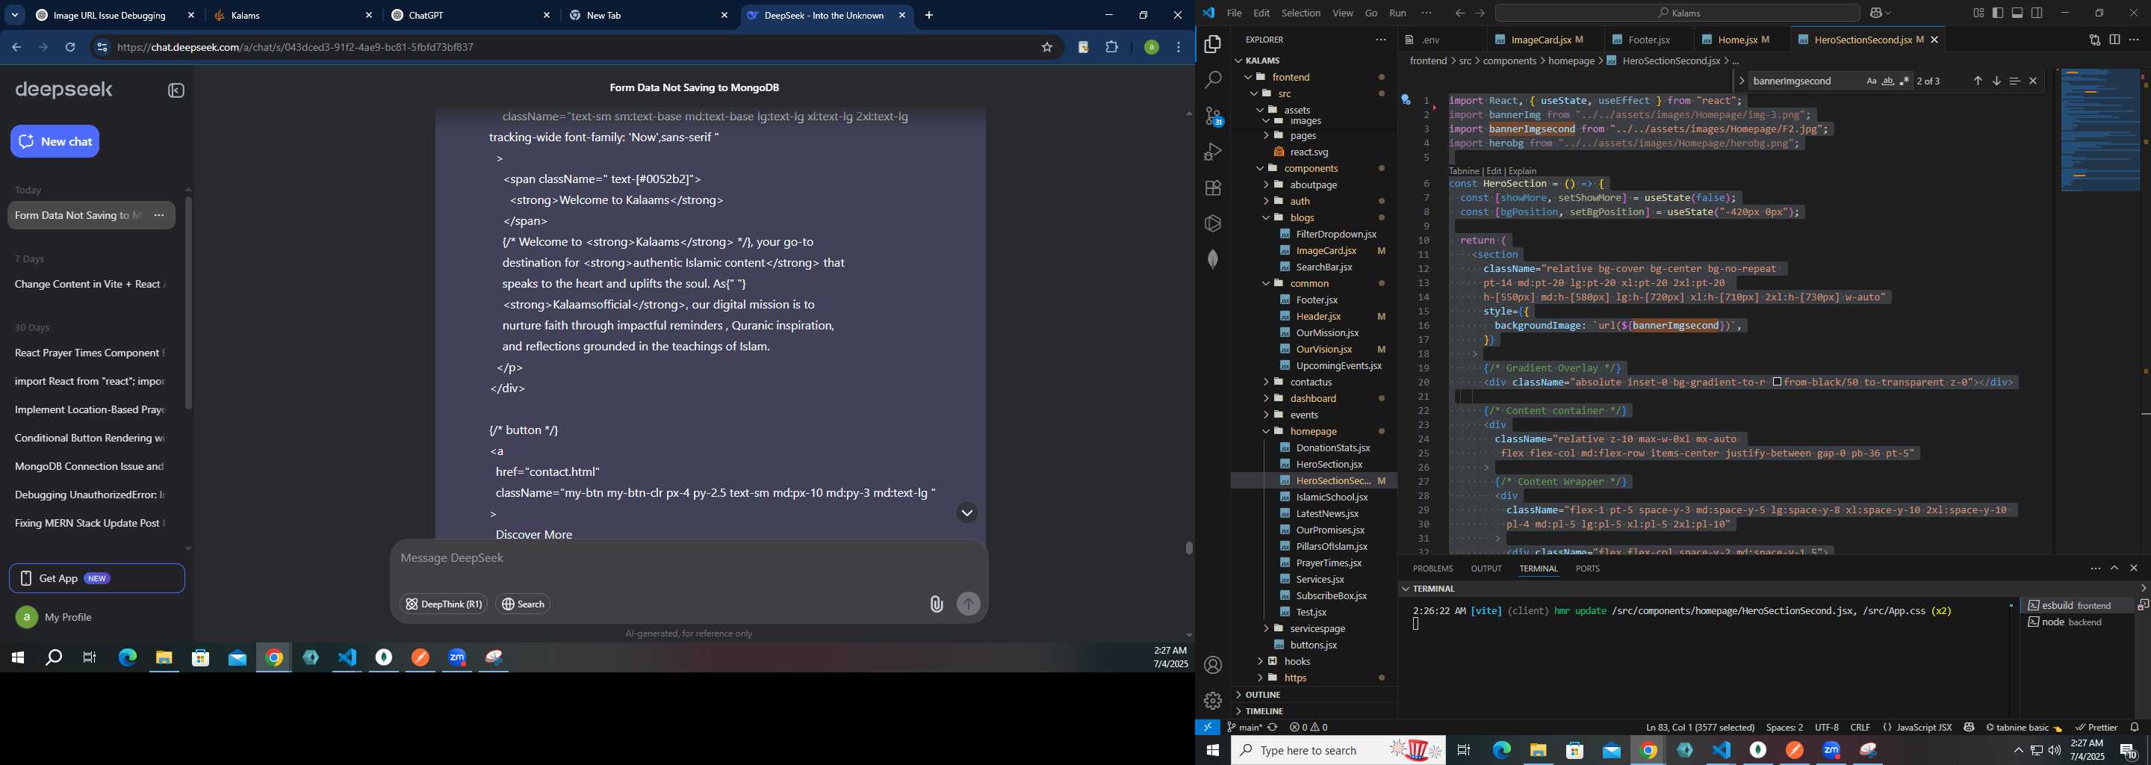Switch to the Footer.jsx editor tab
Viewport: 2151px width, 765px height.
1648,40
